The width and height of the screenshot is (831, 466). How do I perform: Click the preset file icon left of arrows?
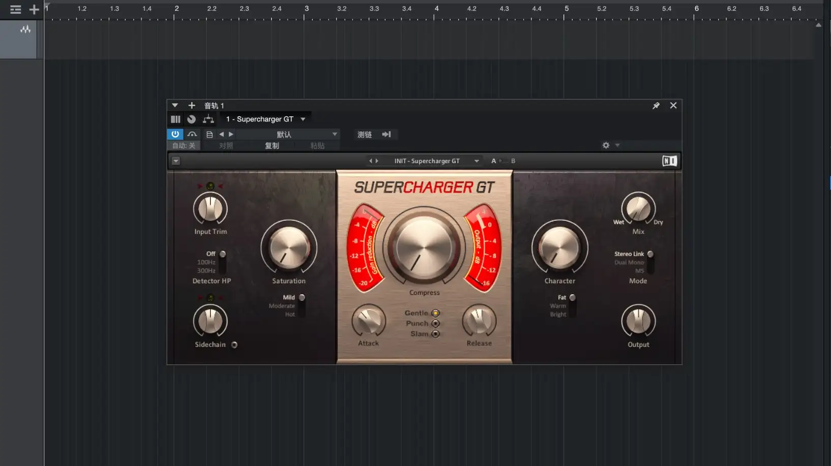click(210, 134)
